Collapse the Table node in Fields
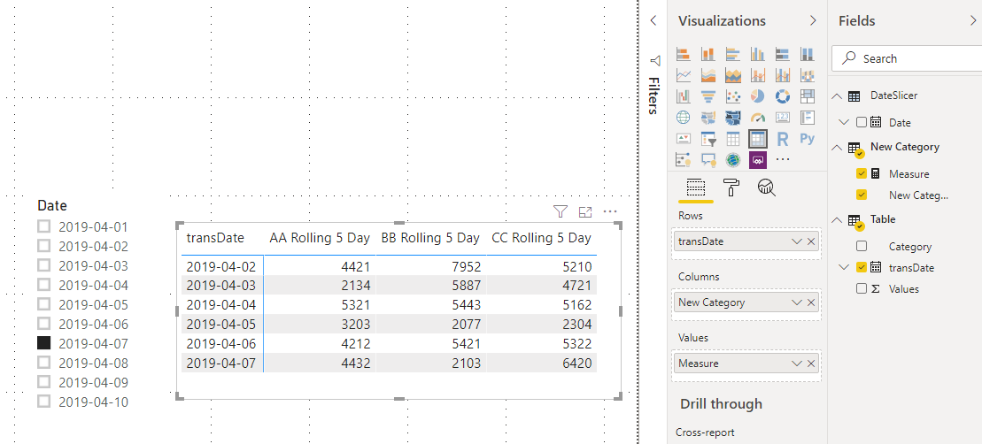 coord(838,220)
